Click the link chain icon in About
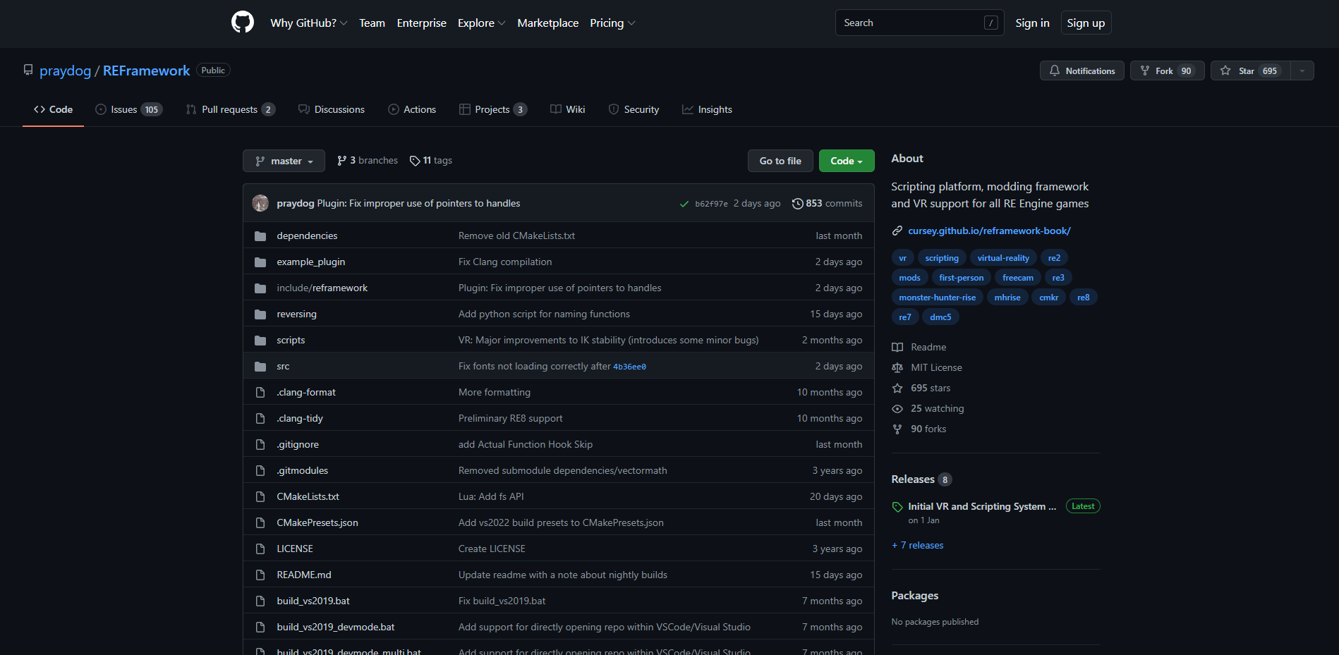Screen dimensions: 1339x655 pos(897,231)
